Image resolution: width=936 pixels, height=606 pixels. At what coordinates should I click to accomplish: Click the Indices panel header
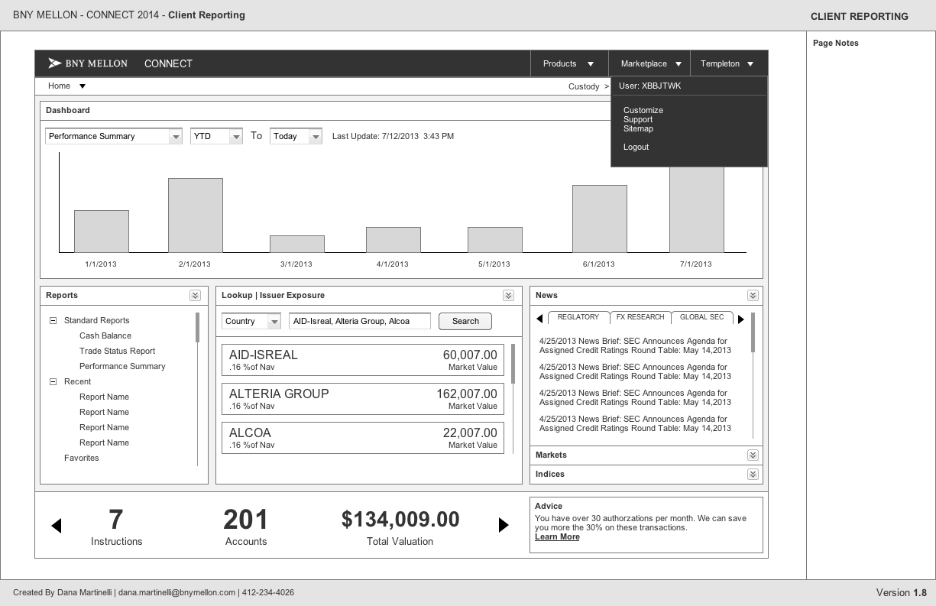point(646,475)
